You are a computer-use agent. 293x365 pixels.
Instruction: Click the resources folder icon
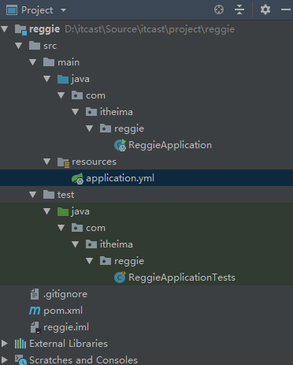pos(63,162)
